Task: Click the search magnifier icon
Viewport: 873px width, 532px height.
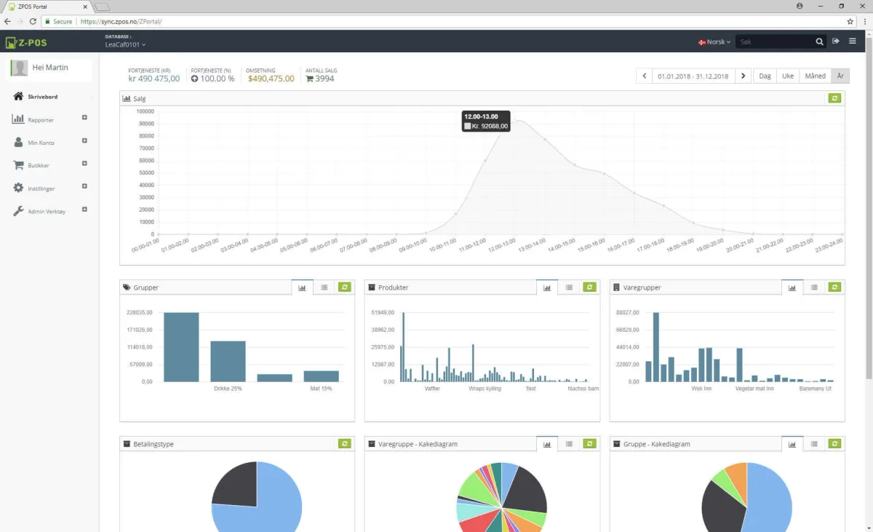Action: point(820,42)
